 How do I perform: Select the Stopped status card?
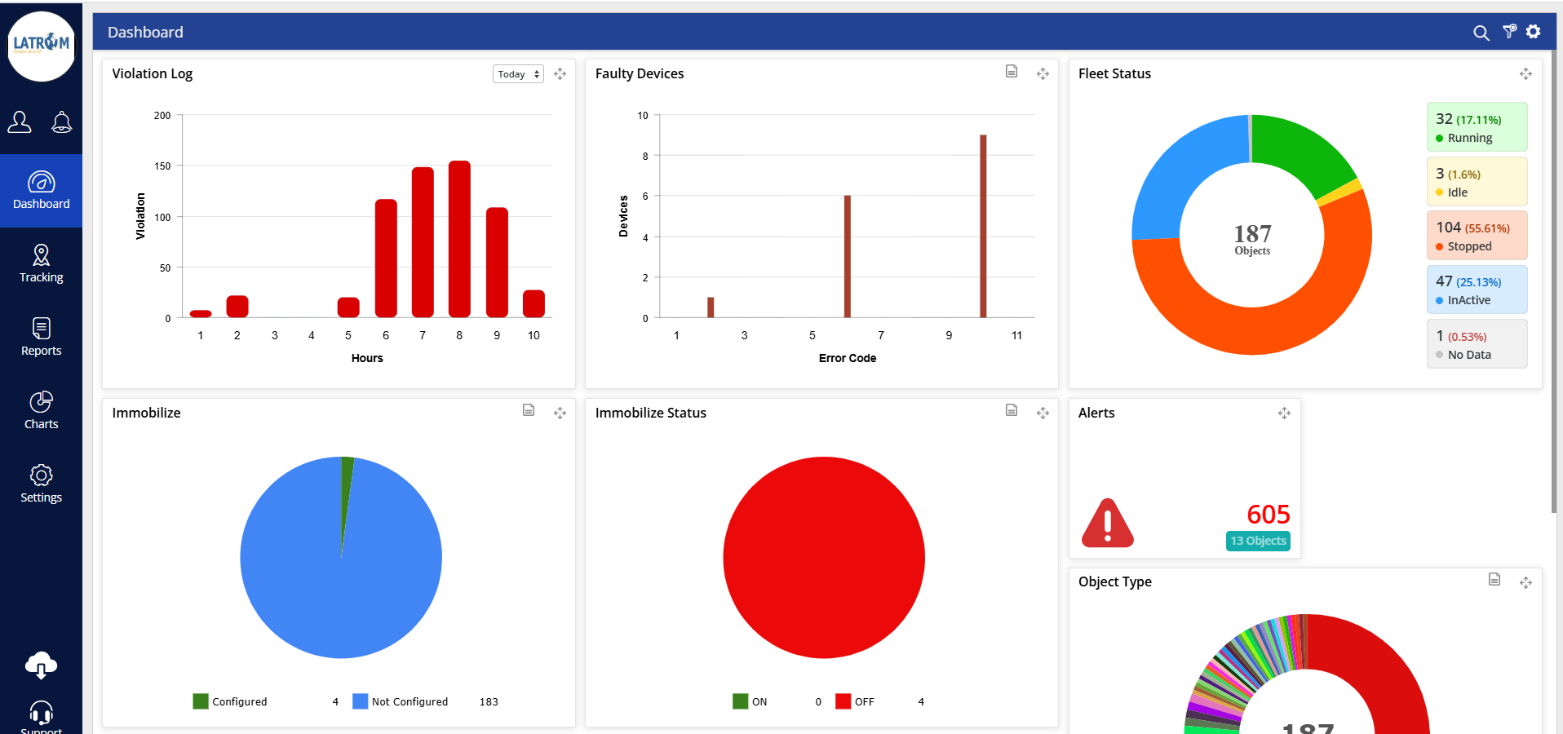(1477, 236)
